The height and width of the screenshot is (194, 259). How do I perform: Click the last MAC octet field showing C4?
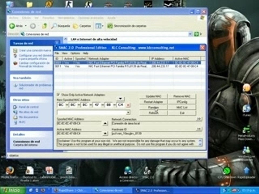pyautogui.click(x=121, y=105)
